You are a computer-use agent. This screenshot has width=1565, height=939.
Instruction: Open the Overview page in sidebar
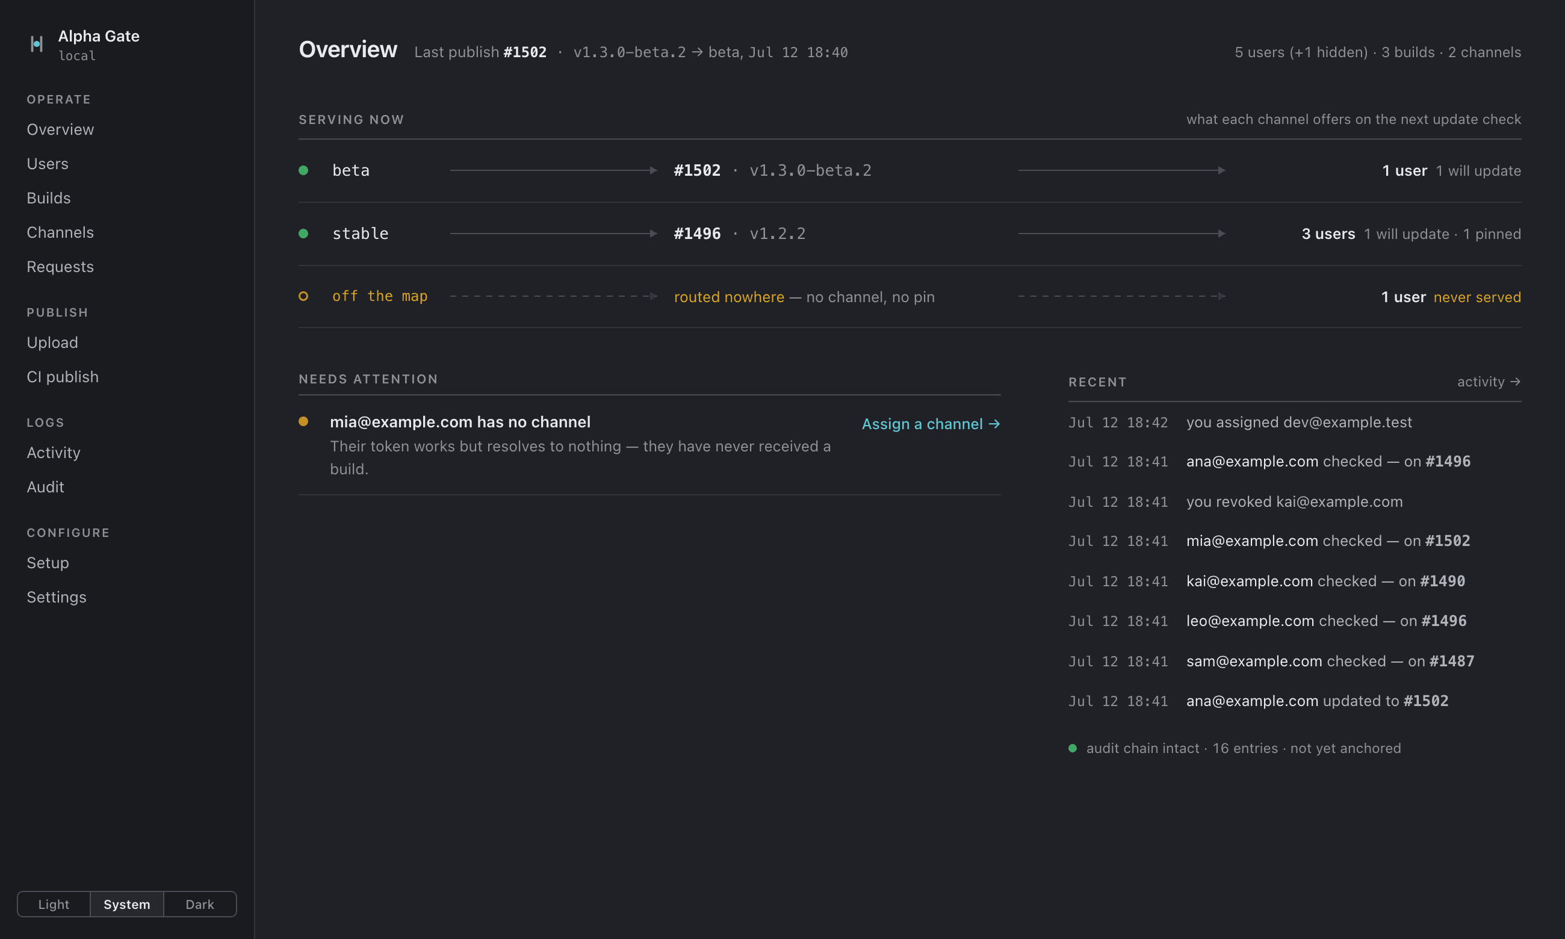(x=60, y=129)
